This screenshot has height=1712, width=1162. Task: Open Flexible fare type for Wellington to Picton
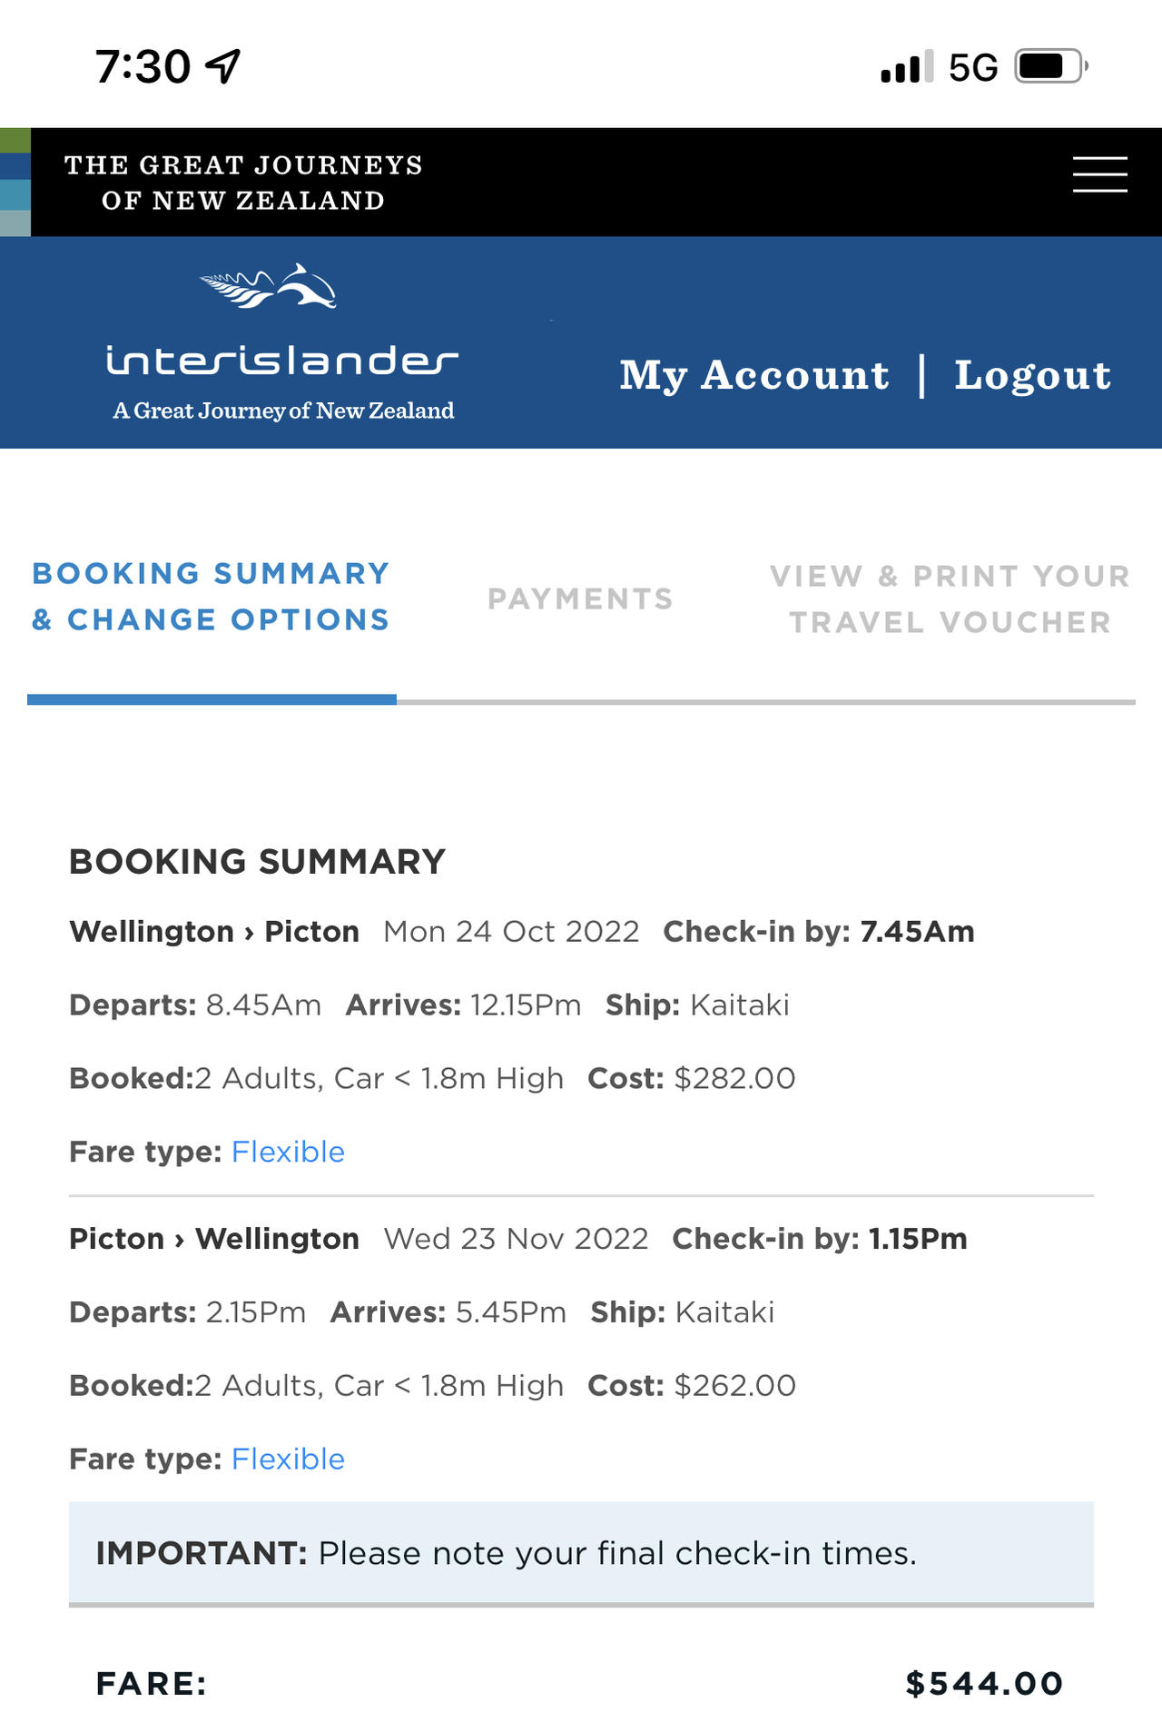pos(288,1152)
